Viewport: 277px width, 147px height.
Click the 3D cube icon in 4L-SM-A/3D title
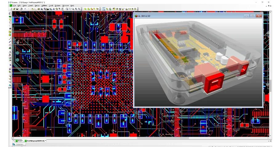136,16
